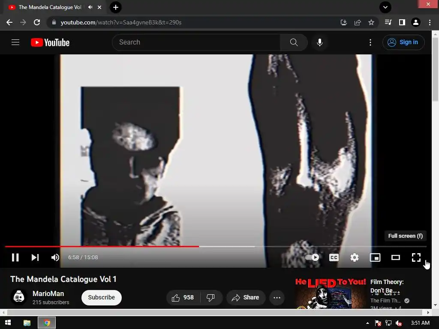This screenshot has height=329, width=439.
Task: Open the tab search dropdown
Action: click(x=385, y=7)
